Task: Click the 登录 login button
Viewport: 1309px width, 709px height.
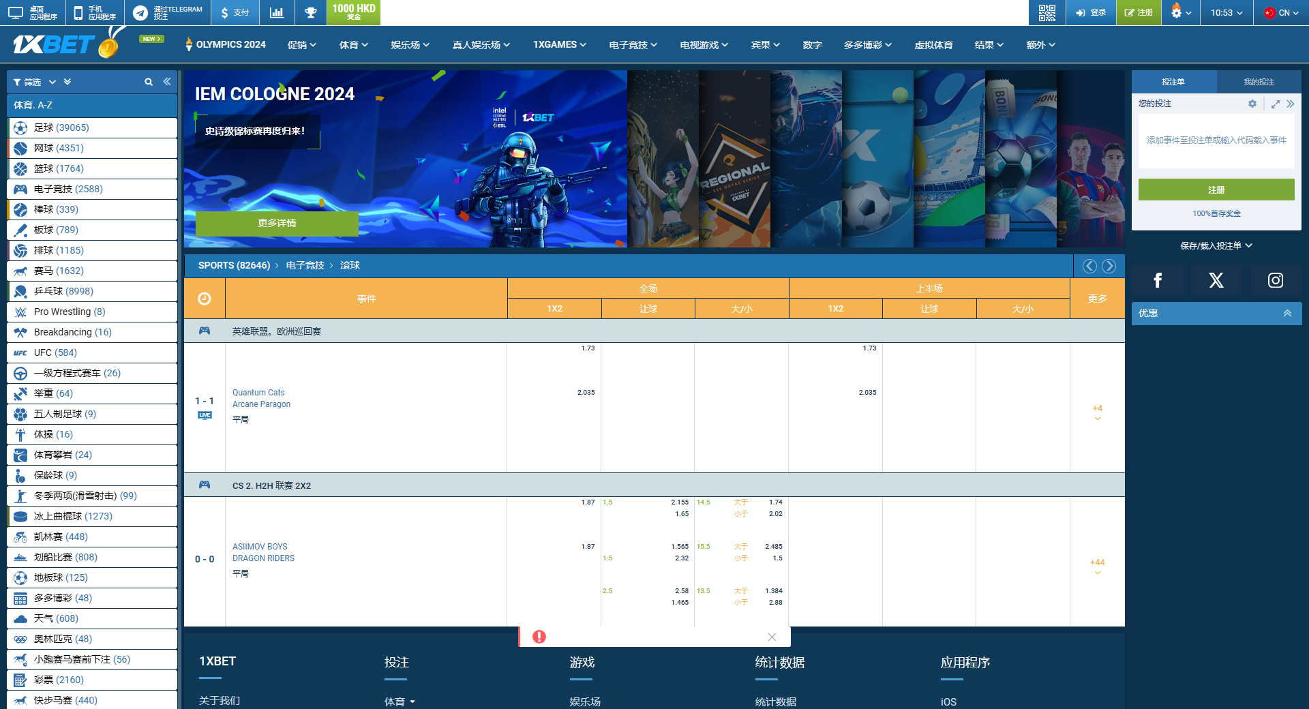Action: [x=1091, y=12]
